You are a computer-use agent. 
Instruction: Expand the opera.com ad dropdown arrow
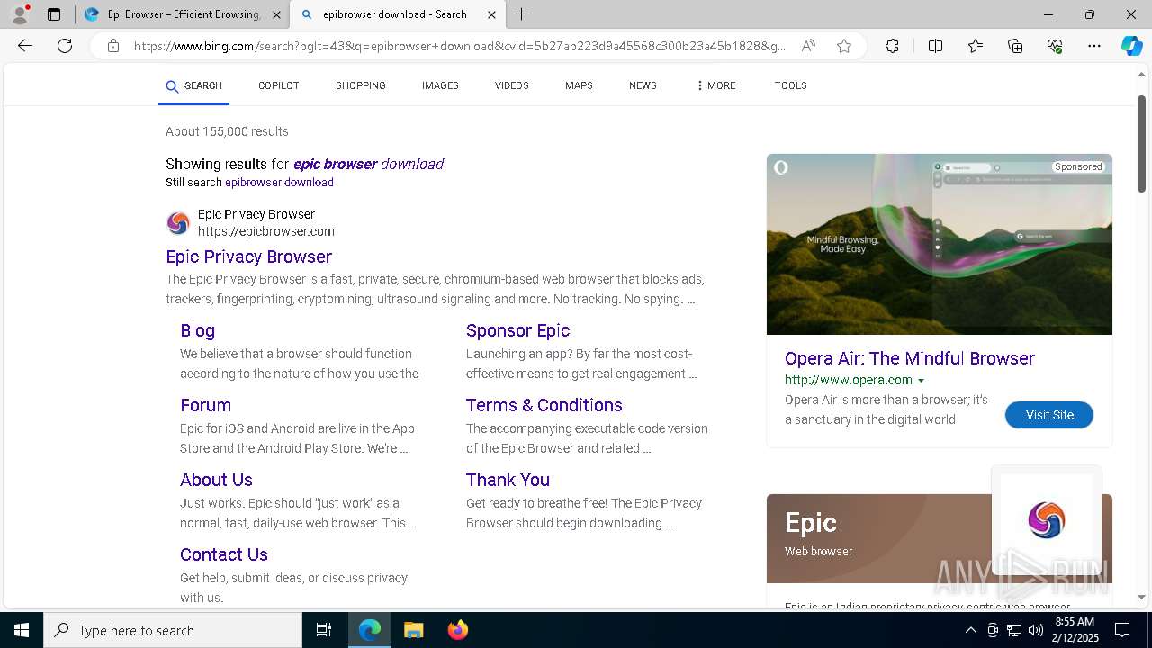[921, 381]
